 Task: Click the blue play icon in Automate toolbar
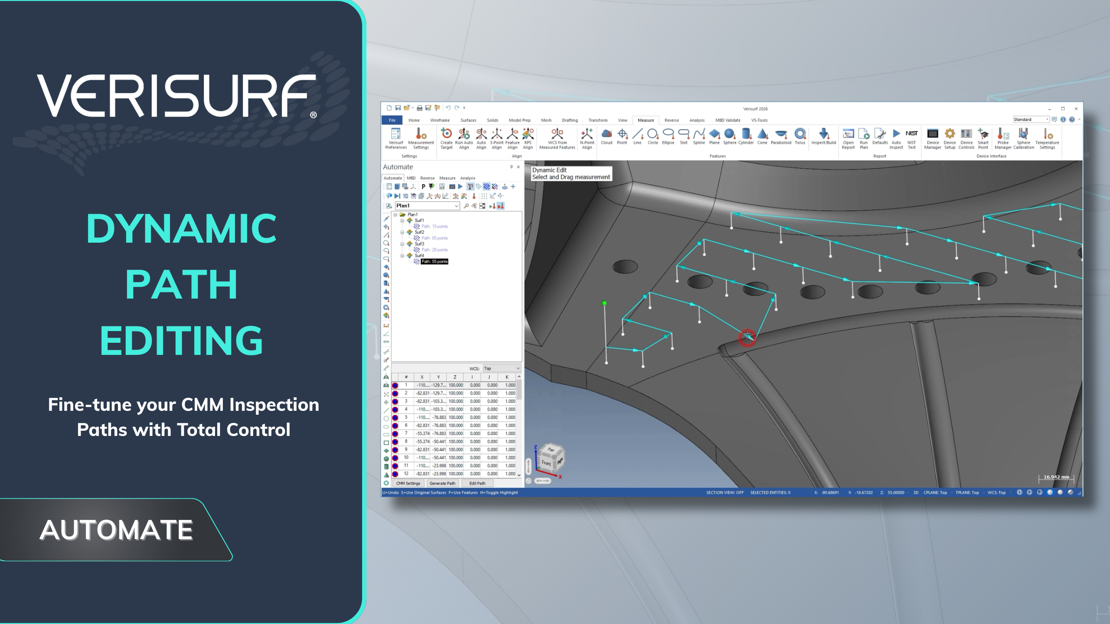(x=460, y=186)
